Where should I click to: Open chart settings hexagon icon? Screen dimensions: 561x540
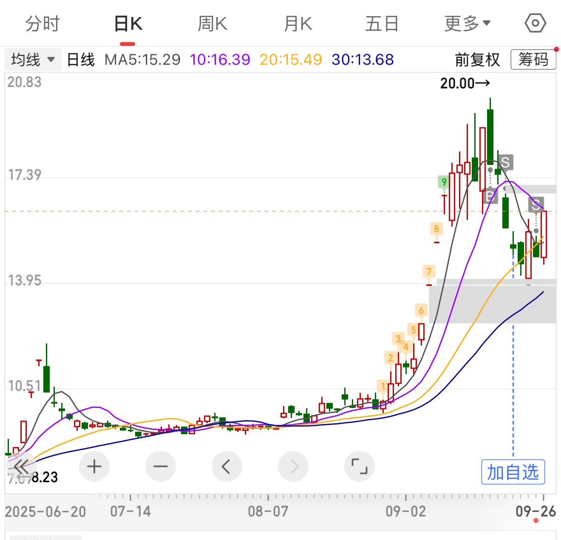click(535, 23)
